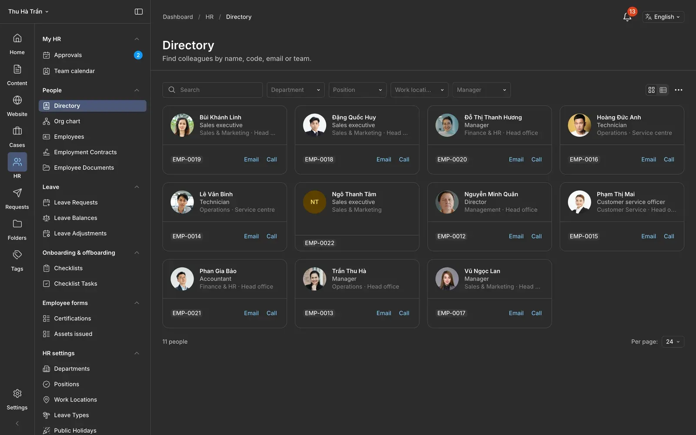Open the Department filter dropdown
This screenshot has width=696, height=435.
pyautogui.click(x=296, y=90)
